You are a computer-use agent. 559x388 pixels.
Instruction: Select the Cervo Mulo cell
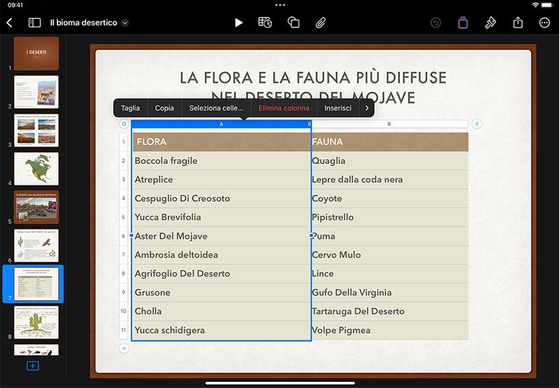[390, 255]
